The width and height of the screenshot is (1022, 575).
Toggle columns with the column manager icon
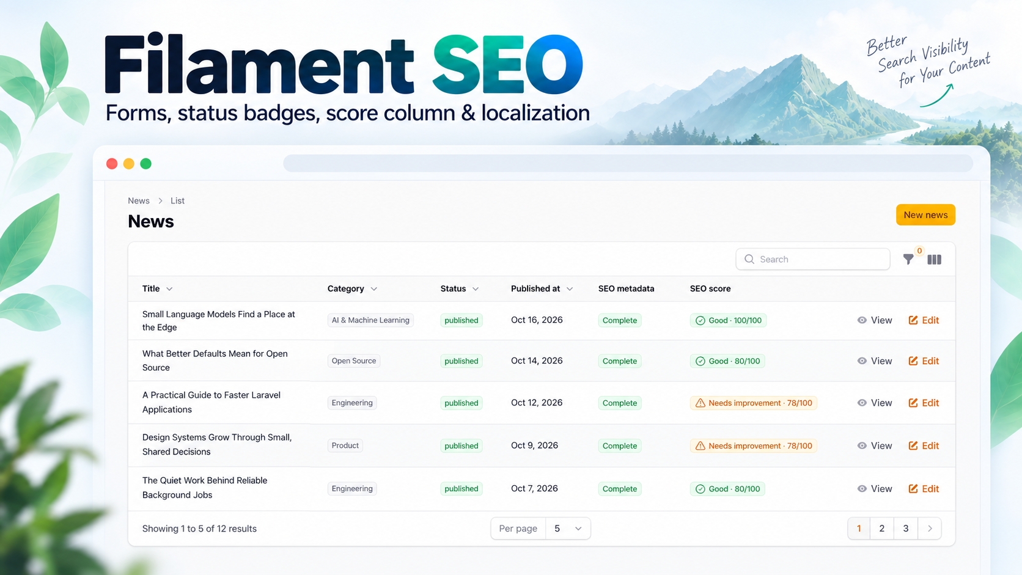[x=934, y=260]
